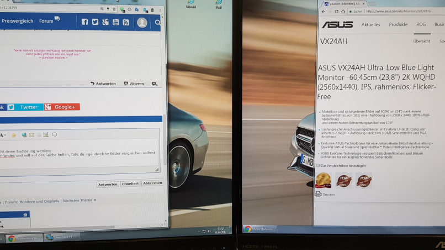Open Produkte in ASUS navigation

pyautogui.click(x=398, y=25)
